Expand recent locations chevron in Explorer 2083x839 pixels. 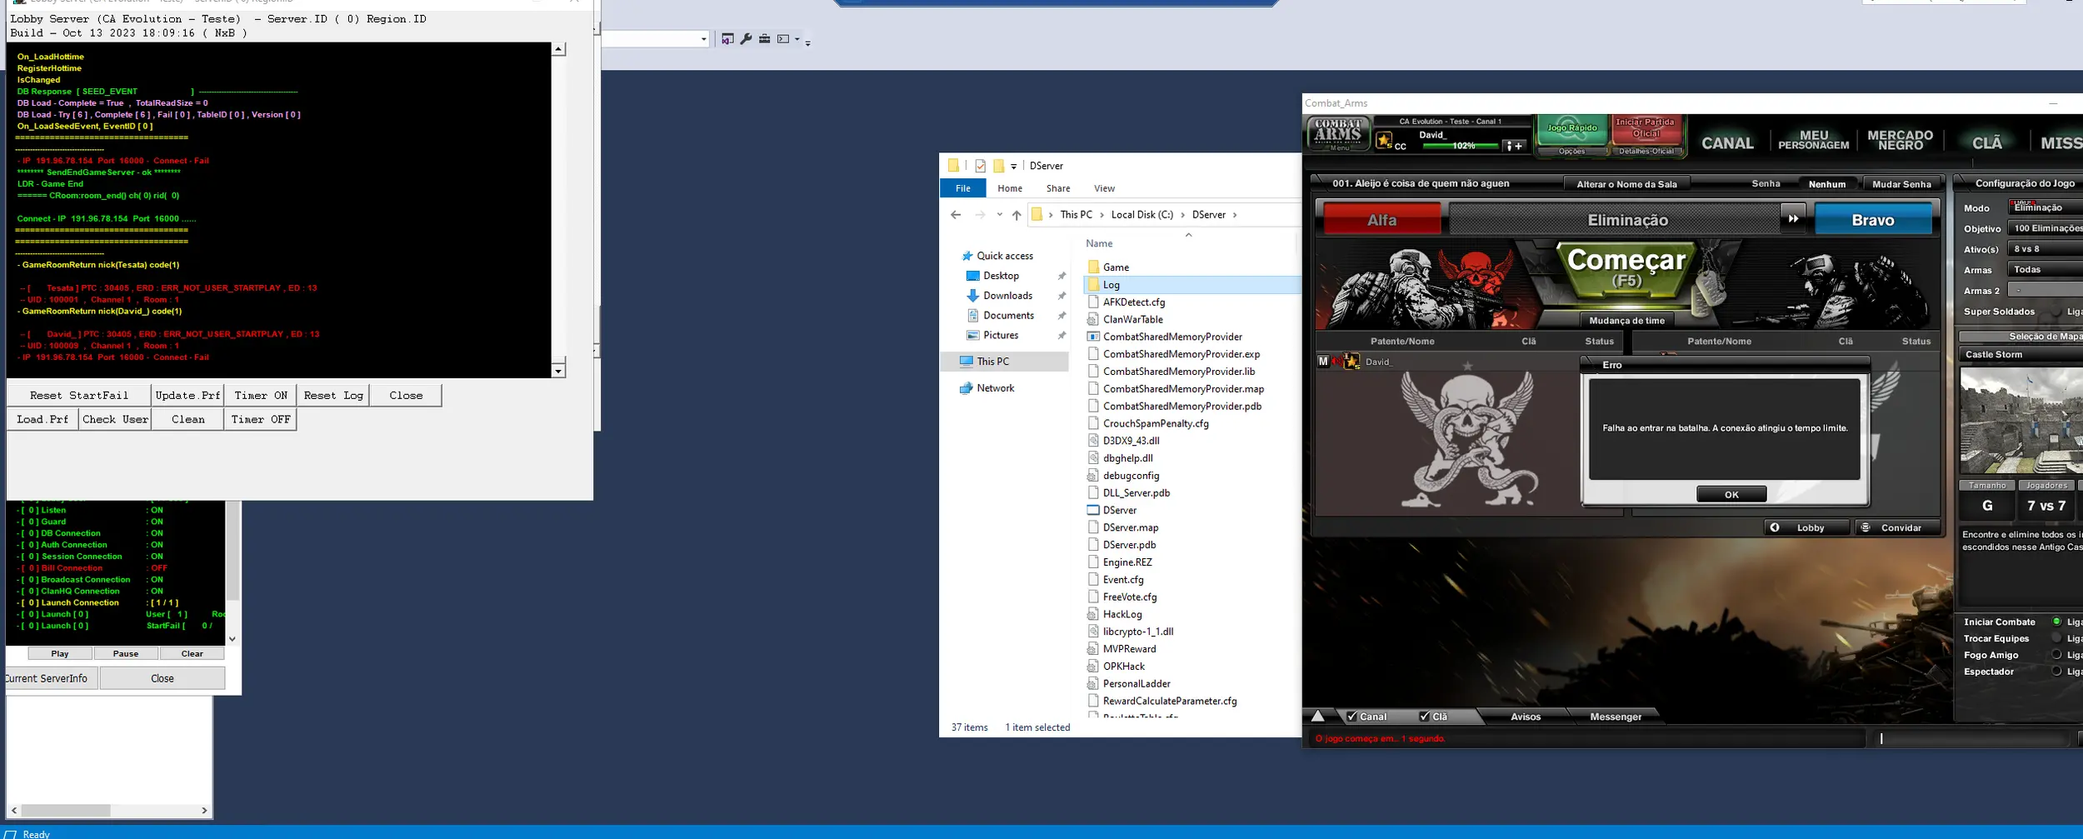pos(999,215)
